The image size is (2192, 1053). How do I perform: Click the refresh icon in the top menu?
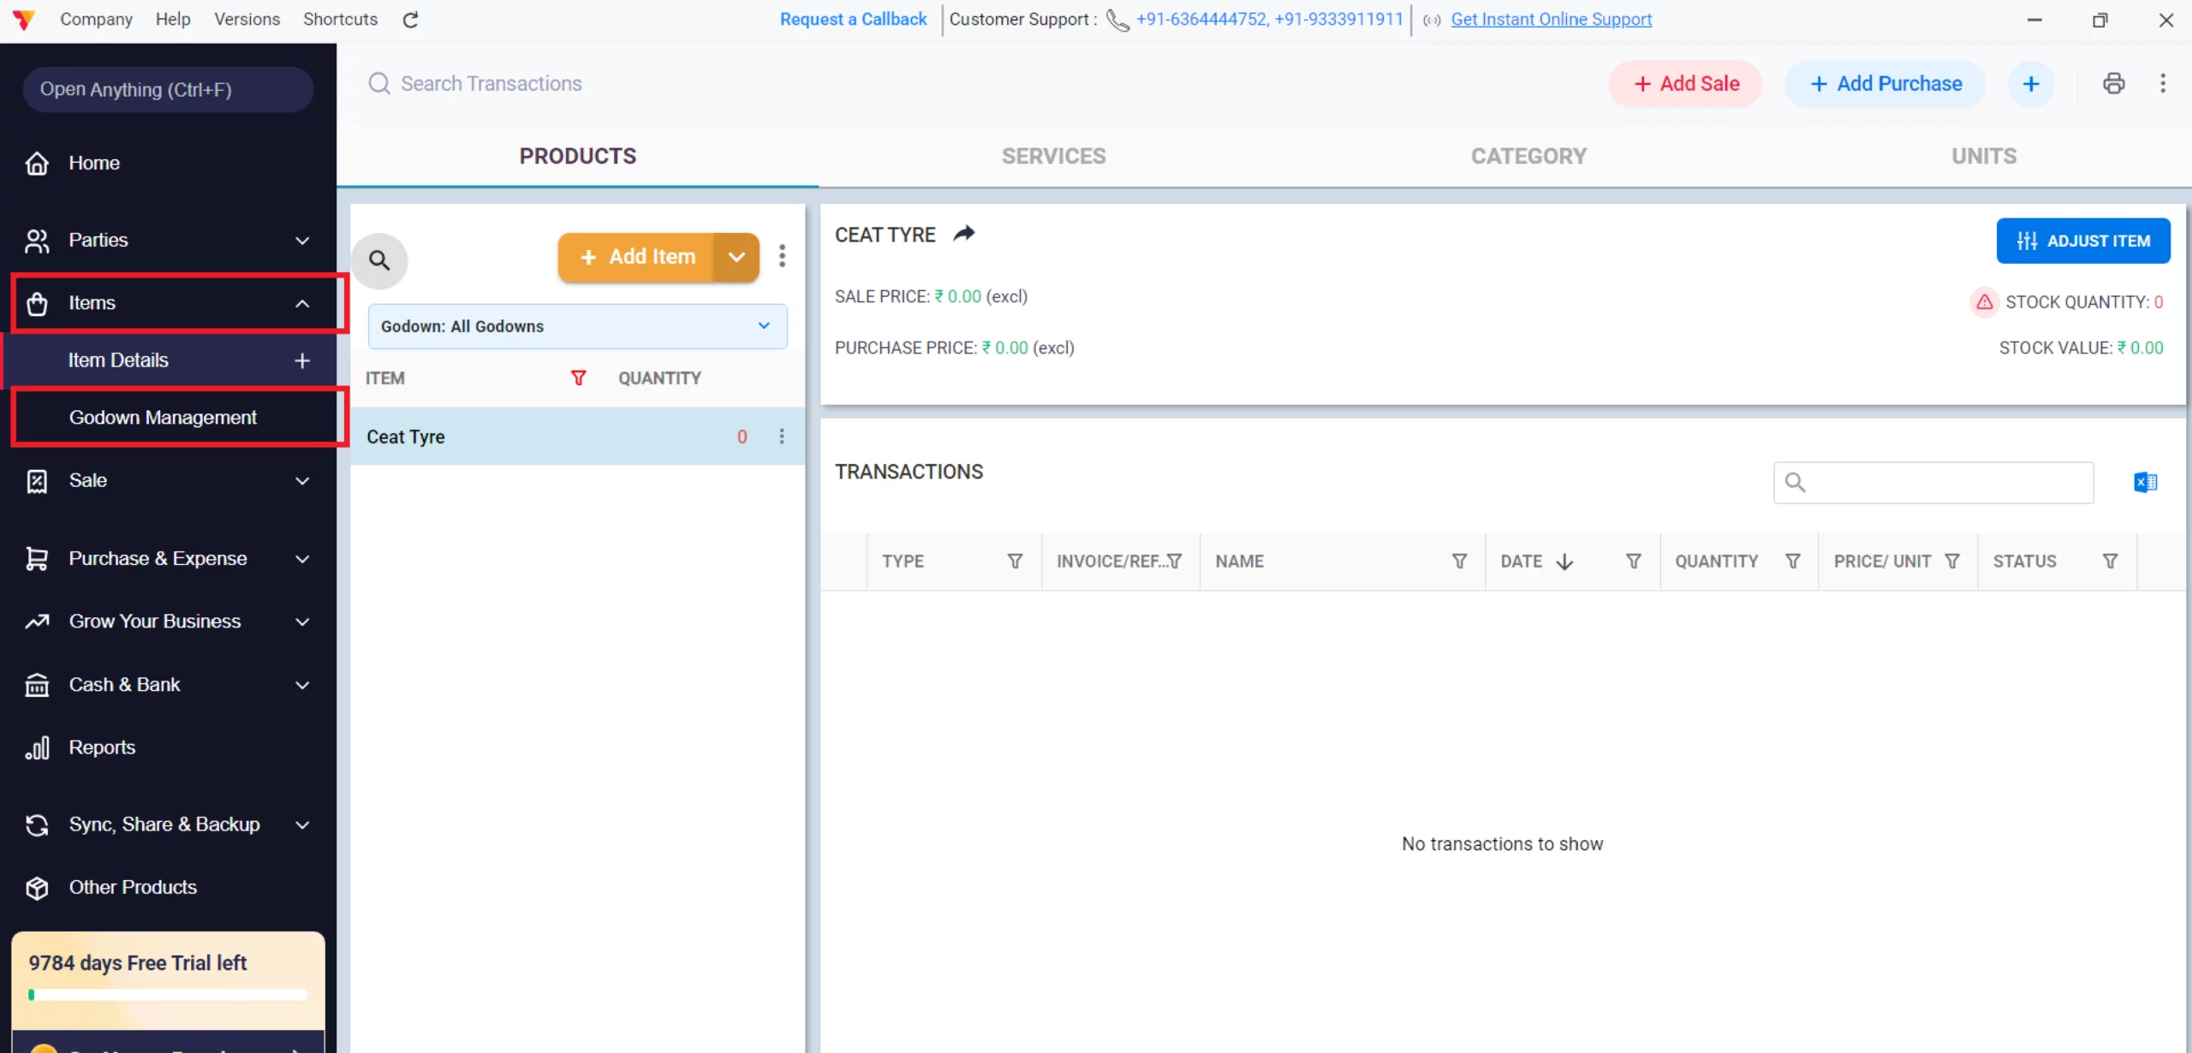[x=410, y=20]
